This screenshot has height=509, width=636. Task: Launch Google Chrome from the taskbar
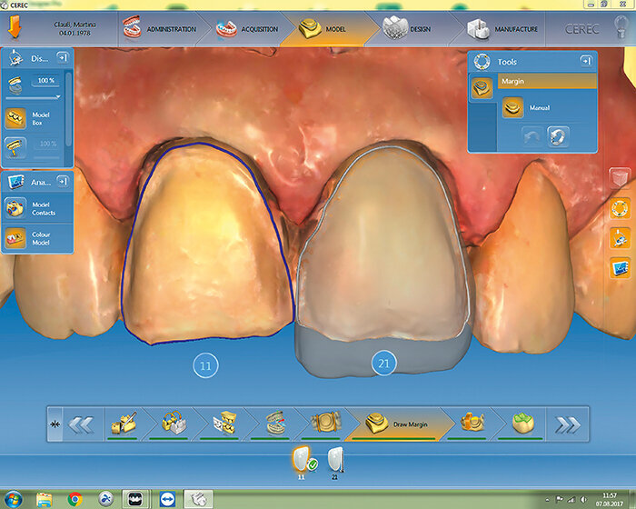tap(75, 499)
